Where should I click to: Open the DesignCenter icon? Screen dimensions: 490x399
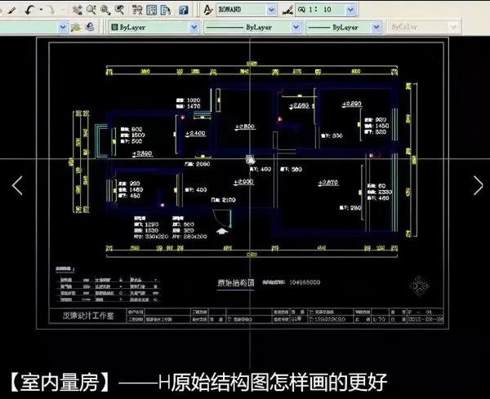tap(151, 11)
